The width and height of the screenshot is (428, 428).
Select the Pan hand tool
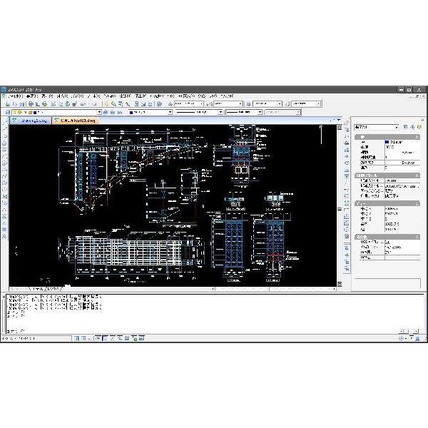(x=106, y=104)
